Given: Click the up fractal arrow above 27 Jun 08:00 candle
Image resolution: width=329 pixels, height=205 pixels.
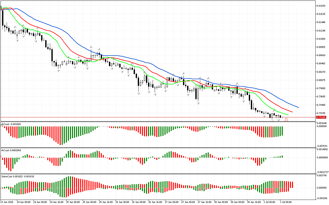Looking at the screenshot, I should pos(184,73).
